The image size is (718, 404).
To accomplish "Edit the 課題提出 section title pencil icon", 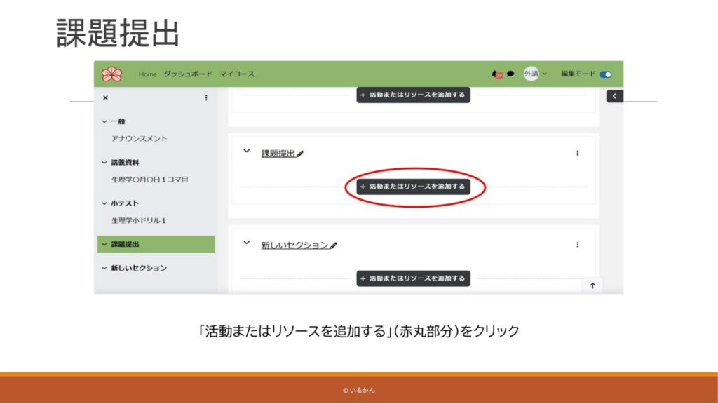I will pyautogui.click(x=301, y=154).
